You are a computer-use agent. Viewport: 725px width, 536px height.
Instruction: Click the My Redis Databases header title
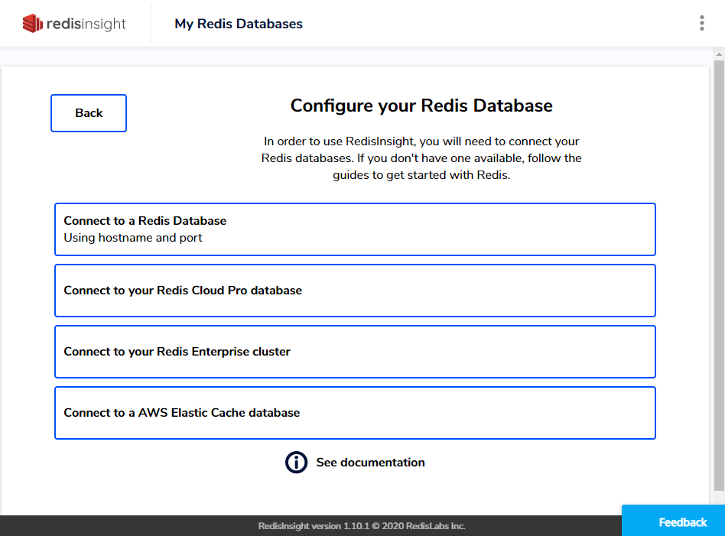239,24
